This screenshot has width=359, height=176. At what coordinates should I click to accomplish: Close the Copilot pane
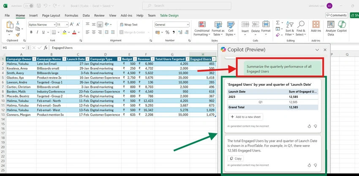325,50
